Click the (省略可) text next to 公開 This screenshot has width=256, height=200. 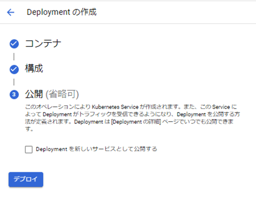pos(62,94)
